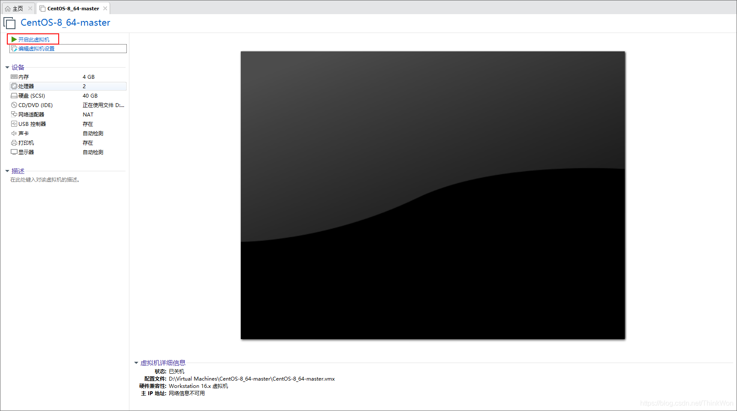Click the black VM console preview
This screenshot has height=411, width=737.
pyautogui.click(x=433, y=195)
